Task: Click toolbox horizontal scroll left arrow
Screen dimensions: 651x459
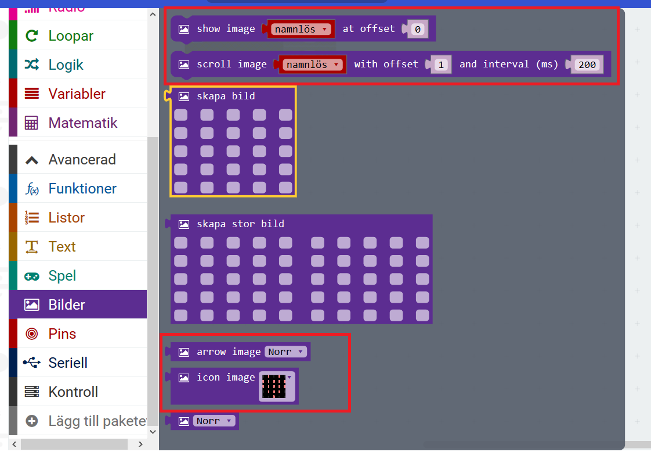Action: 15,444
